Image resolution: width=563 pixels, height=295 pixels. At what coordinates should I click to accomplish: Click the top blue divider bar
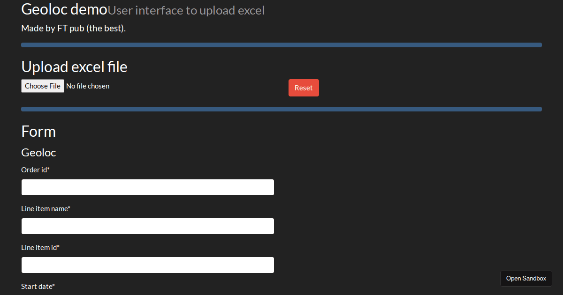(x=281, y=44)
